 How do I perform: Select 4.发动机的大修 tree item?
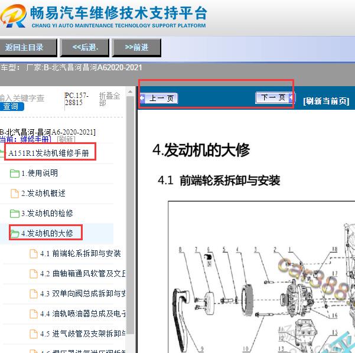[x=47, y=233]
